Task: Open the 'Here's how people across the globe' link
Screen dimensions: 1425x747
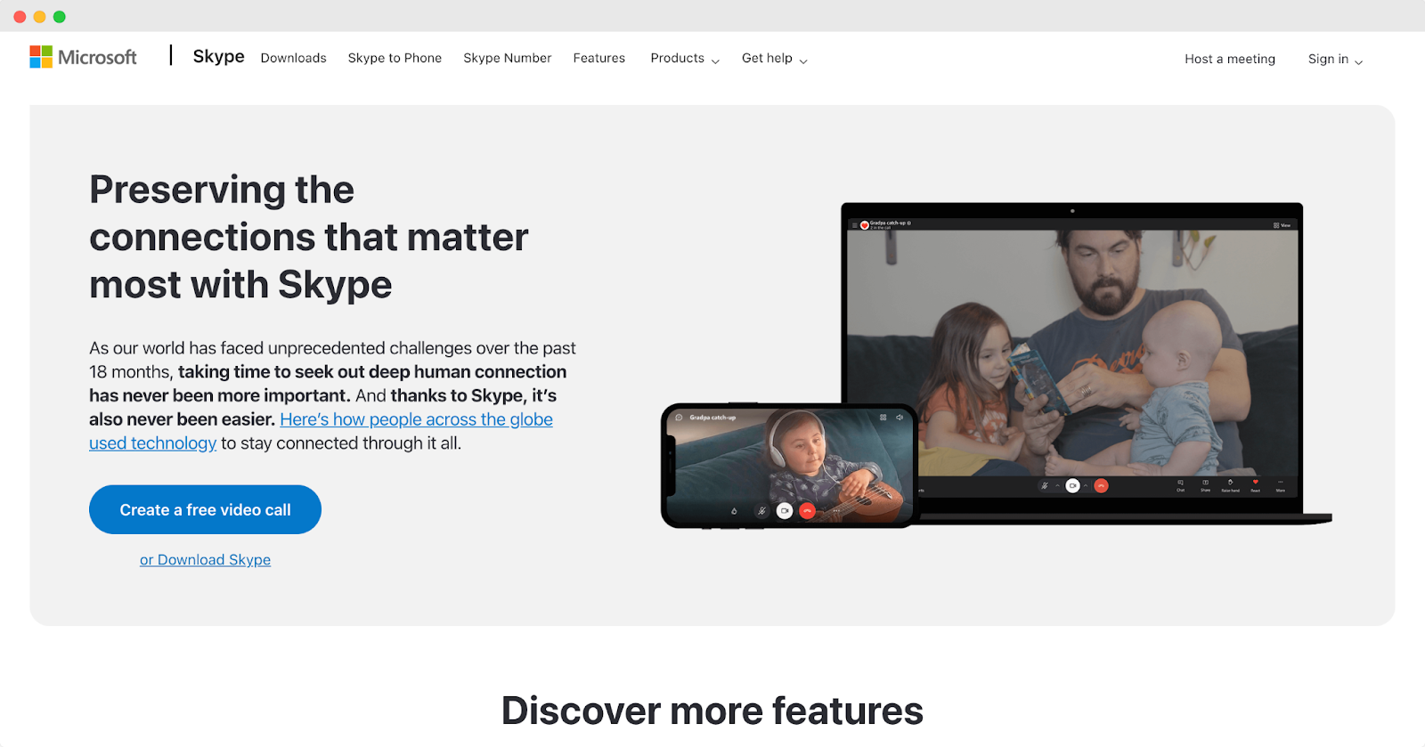Action: pyautogui.click(x=416, y=419)
